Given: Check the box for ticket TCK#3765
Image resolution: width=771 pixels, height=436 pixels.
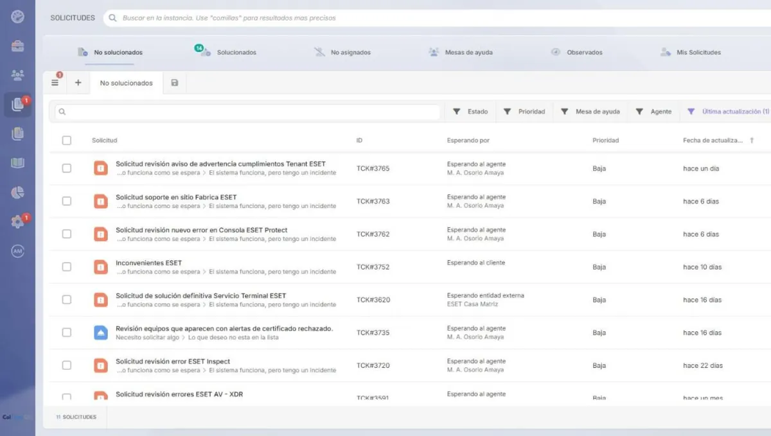Looking at the screenshot, I should pyautogui.click(x=67, y=168).
